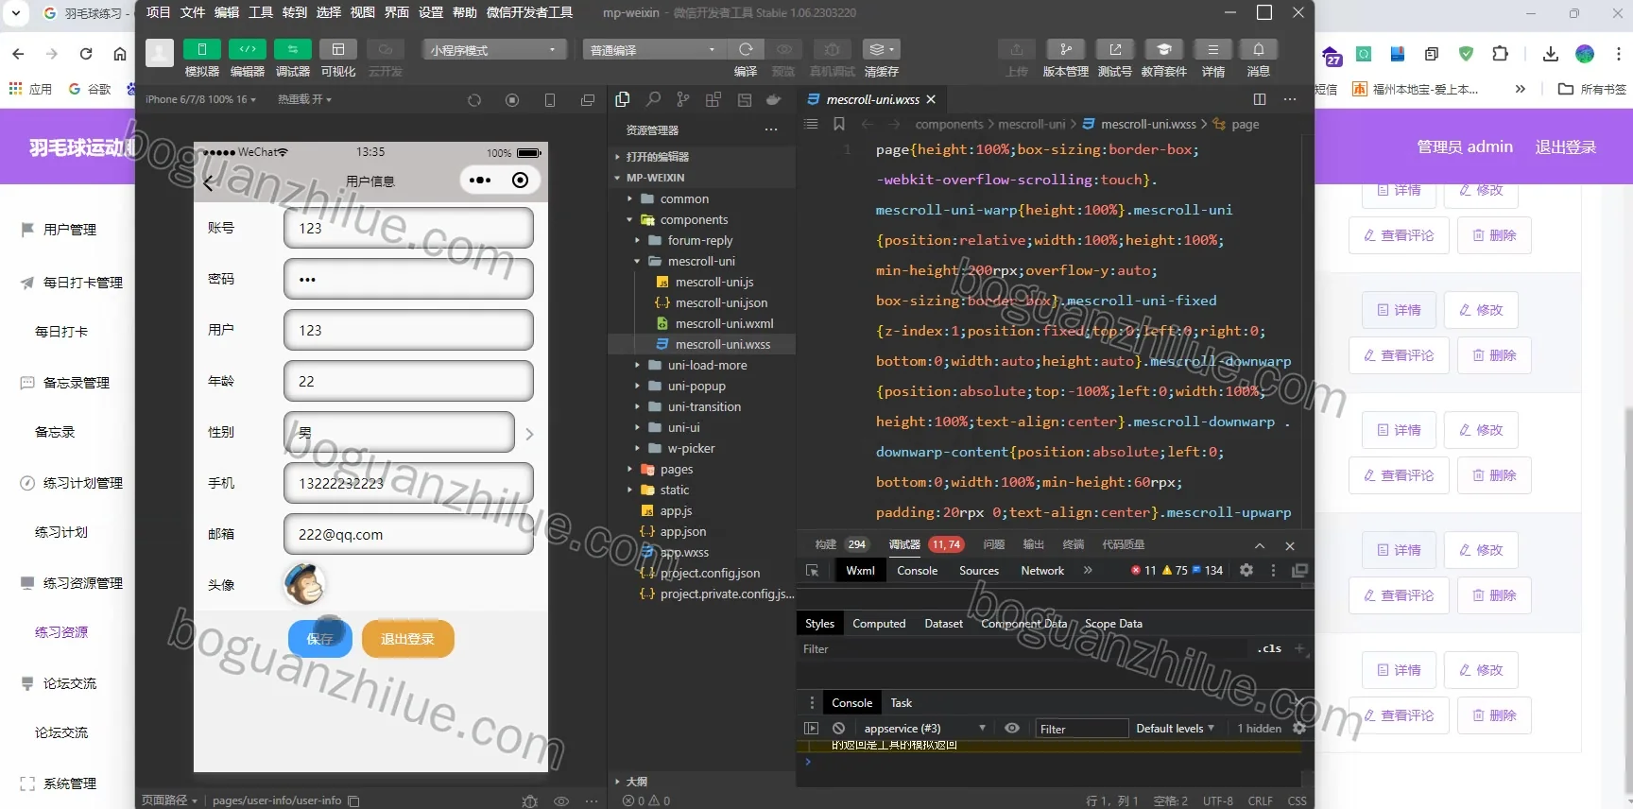
Task: Open the Default levels dropdown
Action: pos(1175,729)
